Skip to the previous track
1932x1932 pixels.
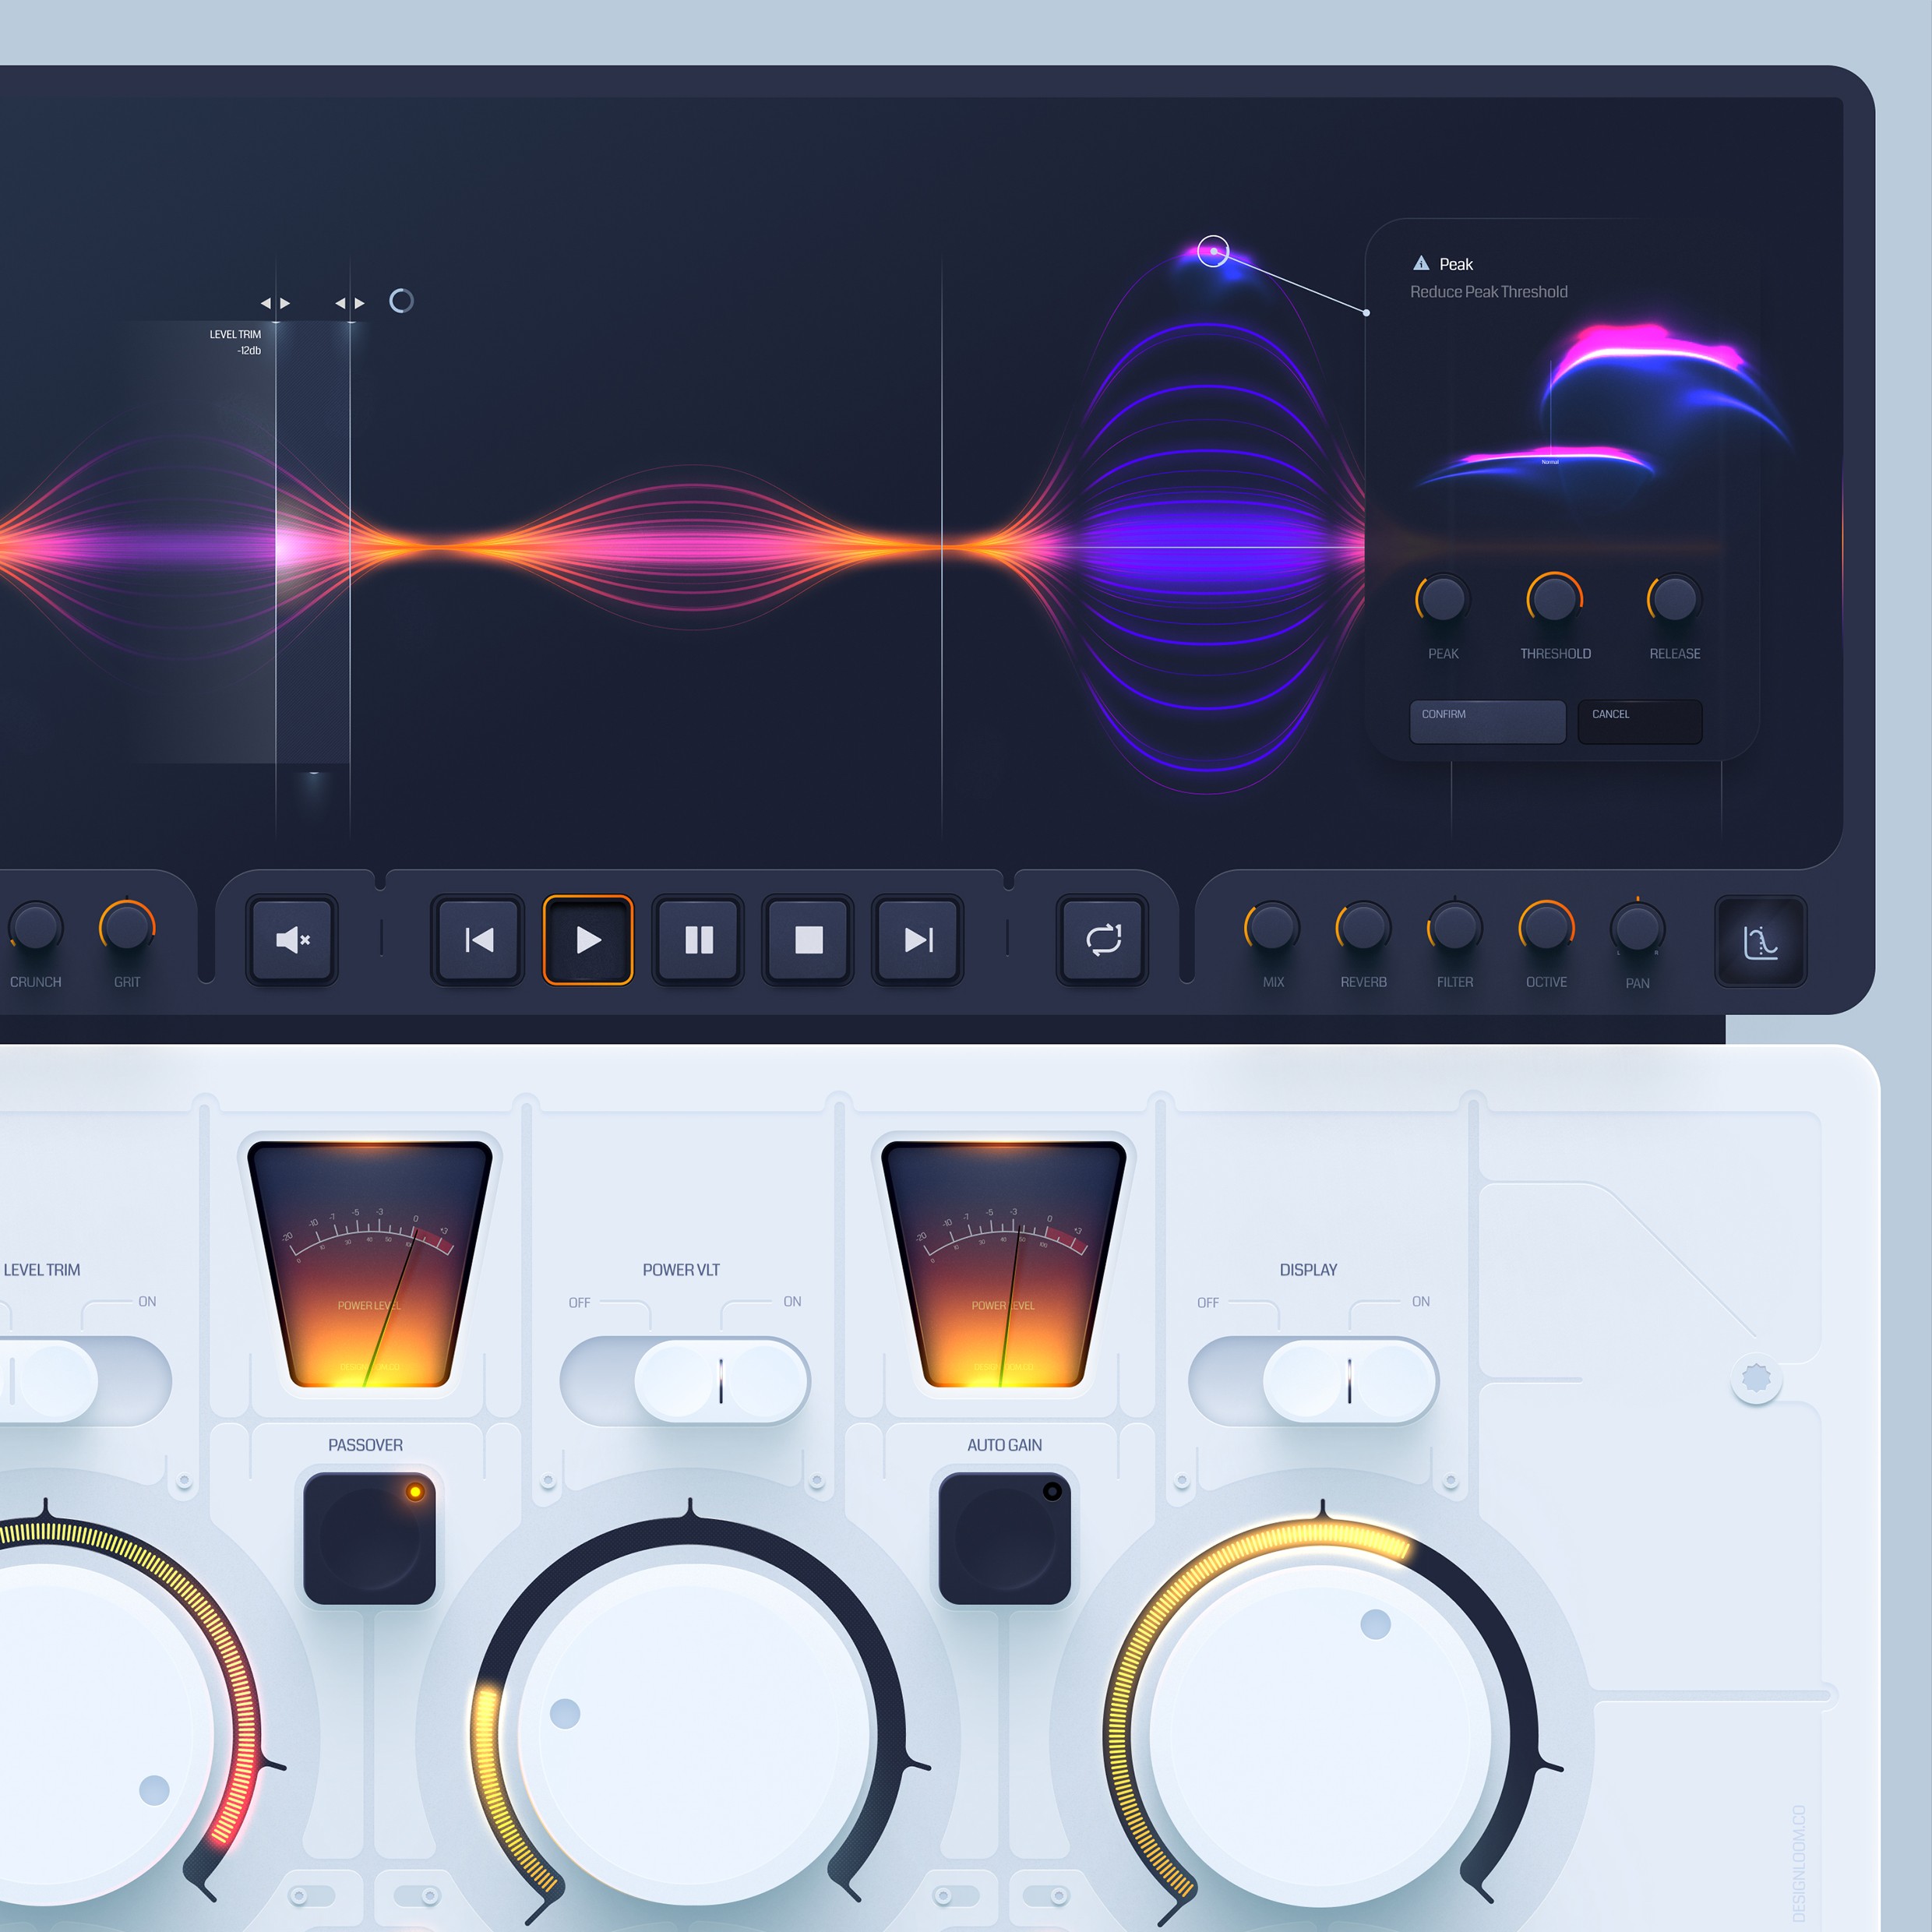[x=478, y=940]
